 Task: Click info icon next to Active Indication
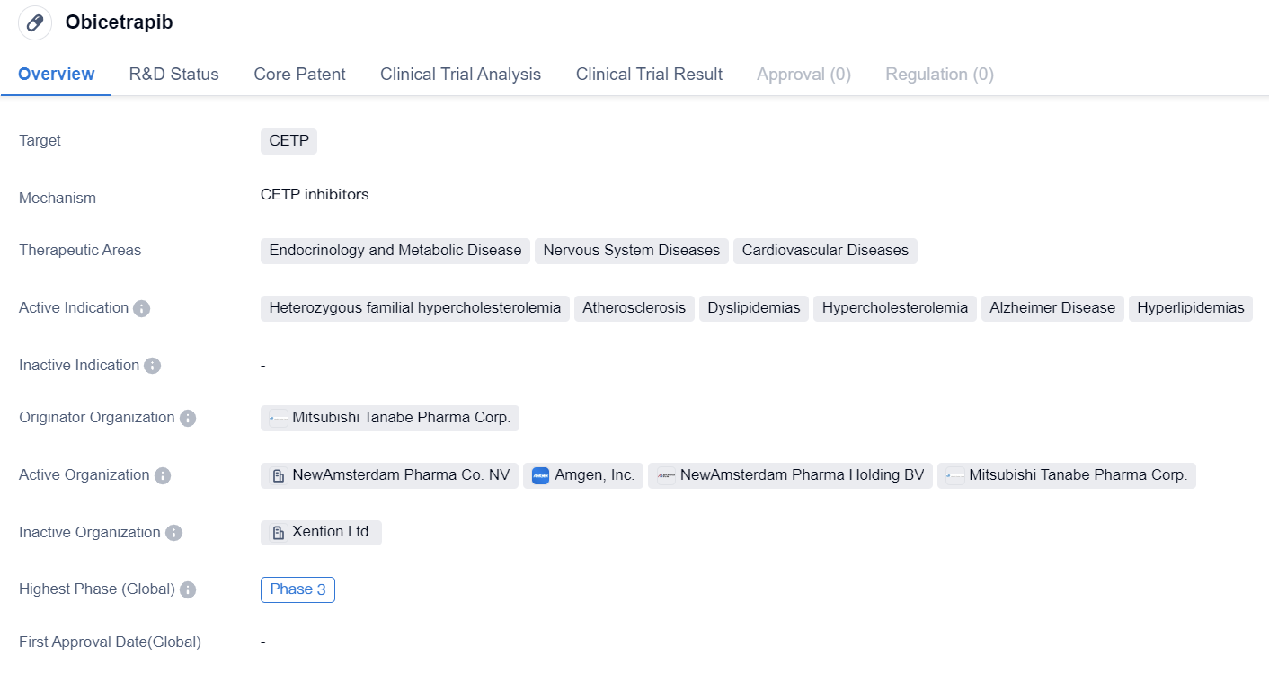coord(141,308)
